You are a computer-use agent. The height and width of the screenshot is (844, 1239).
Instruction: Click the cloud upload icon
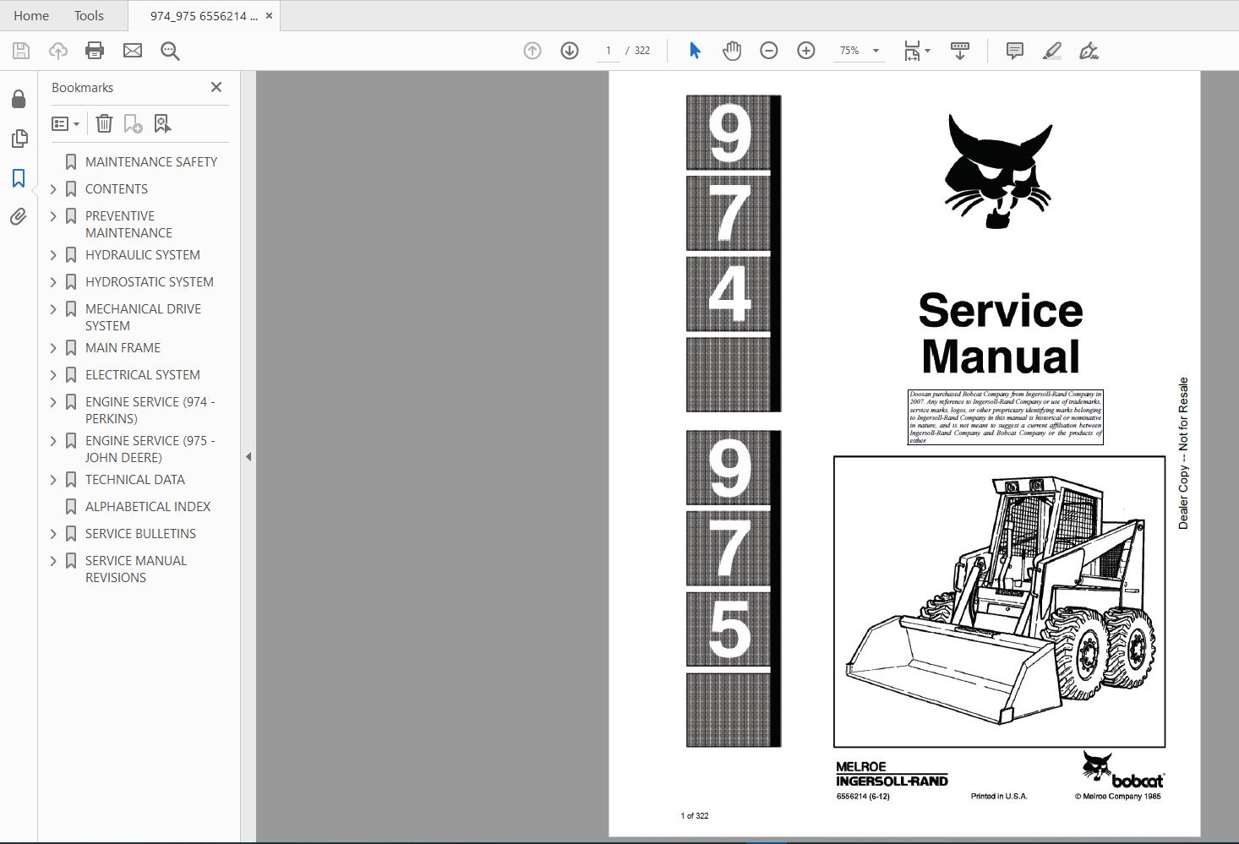(58, 51)
